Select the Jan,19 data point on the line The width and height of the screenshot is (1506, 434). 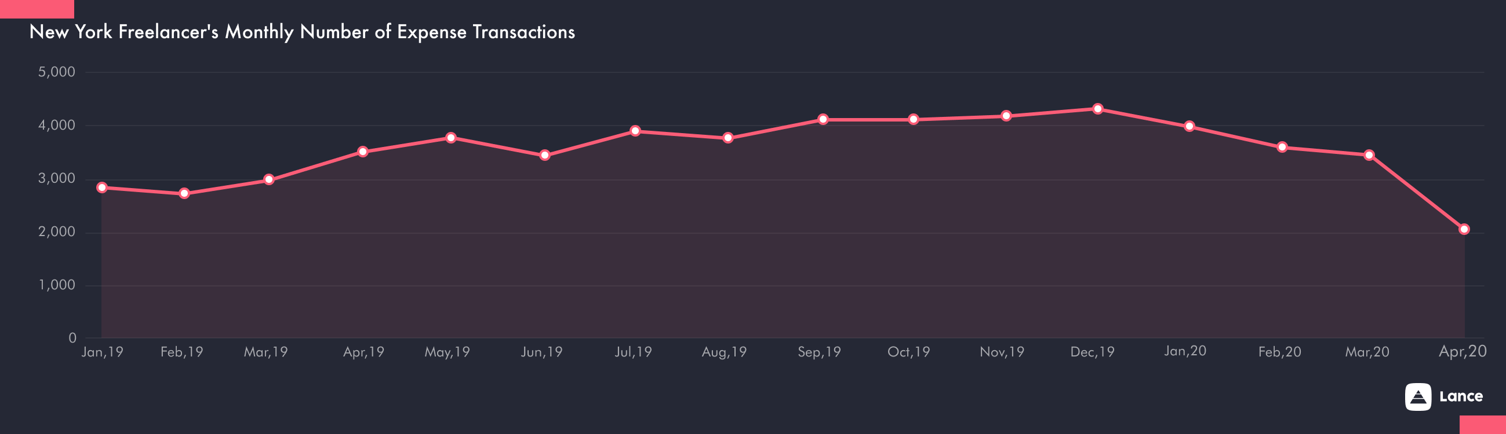[101, 187]
